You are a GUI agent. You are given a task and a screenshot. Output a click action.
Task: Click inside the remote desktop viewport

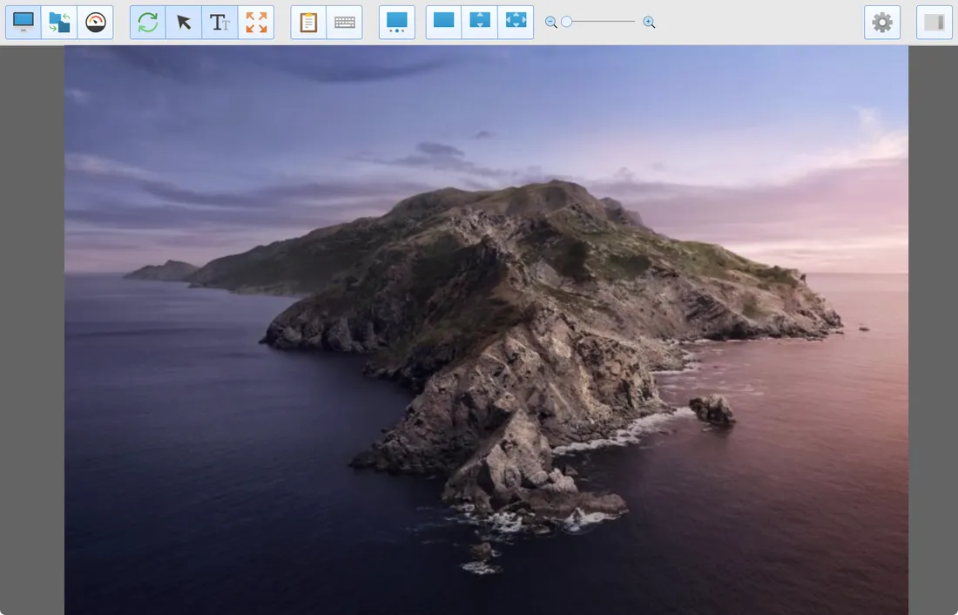(x=486, y=331)
